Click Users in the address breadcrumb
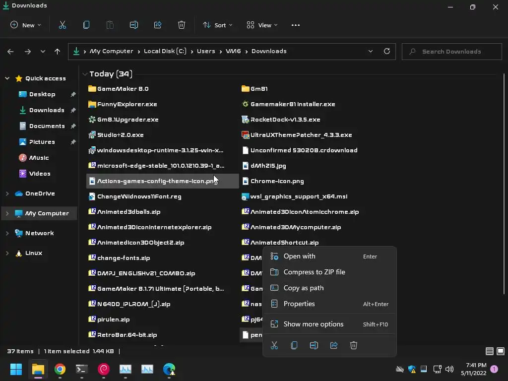 [206, 51]
